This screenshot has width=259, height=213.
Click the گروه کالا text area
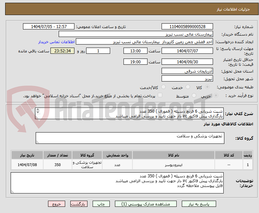tap(130, 138)
